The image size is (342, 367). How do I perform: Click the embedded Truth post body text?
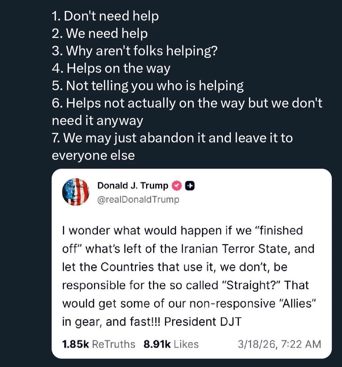click(189, 276)
